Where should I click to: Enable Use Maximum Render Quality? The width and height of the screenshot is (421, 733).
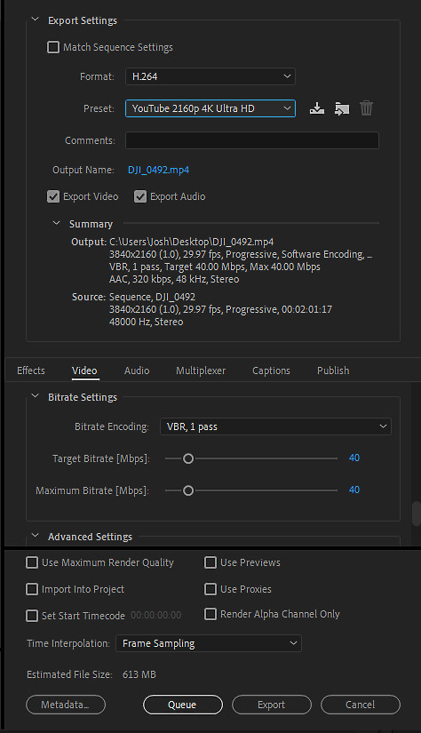click(x=32, y=562)
